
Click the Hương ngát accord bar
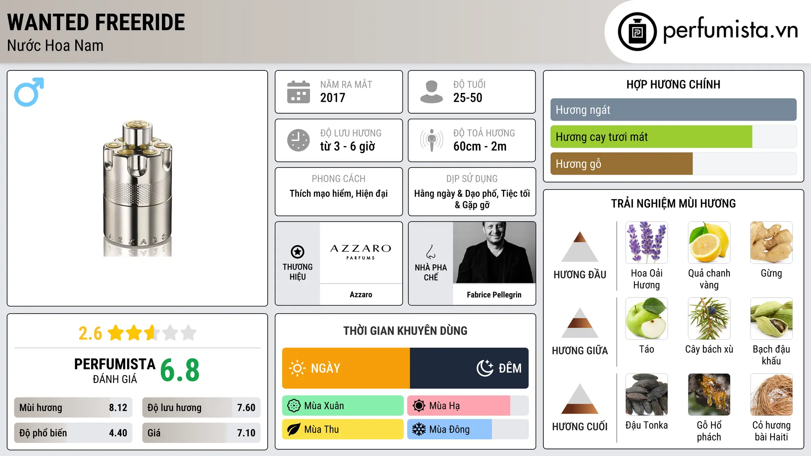pyautogui.click(x=673, y=110)
